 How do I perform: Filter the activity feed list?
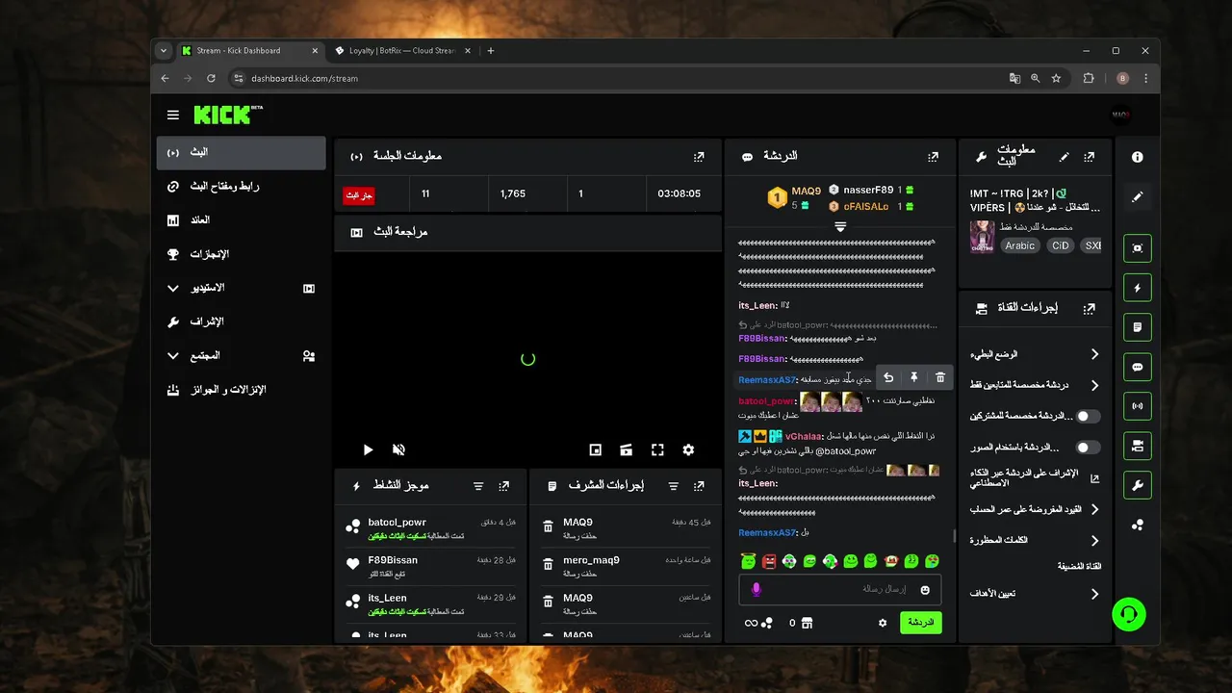[478, 487]
